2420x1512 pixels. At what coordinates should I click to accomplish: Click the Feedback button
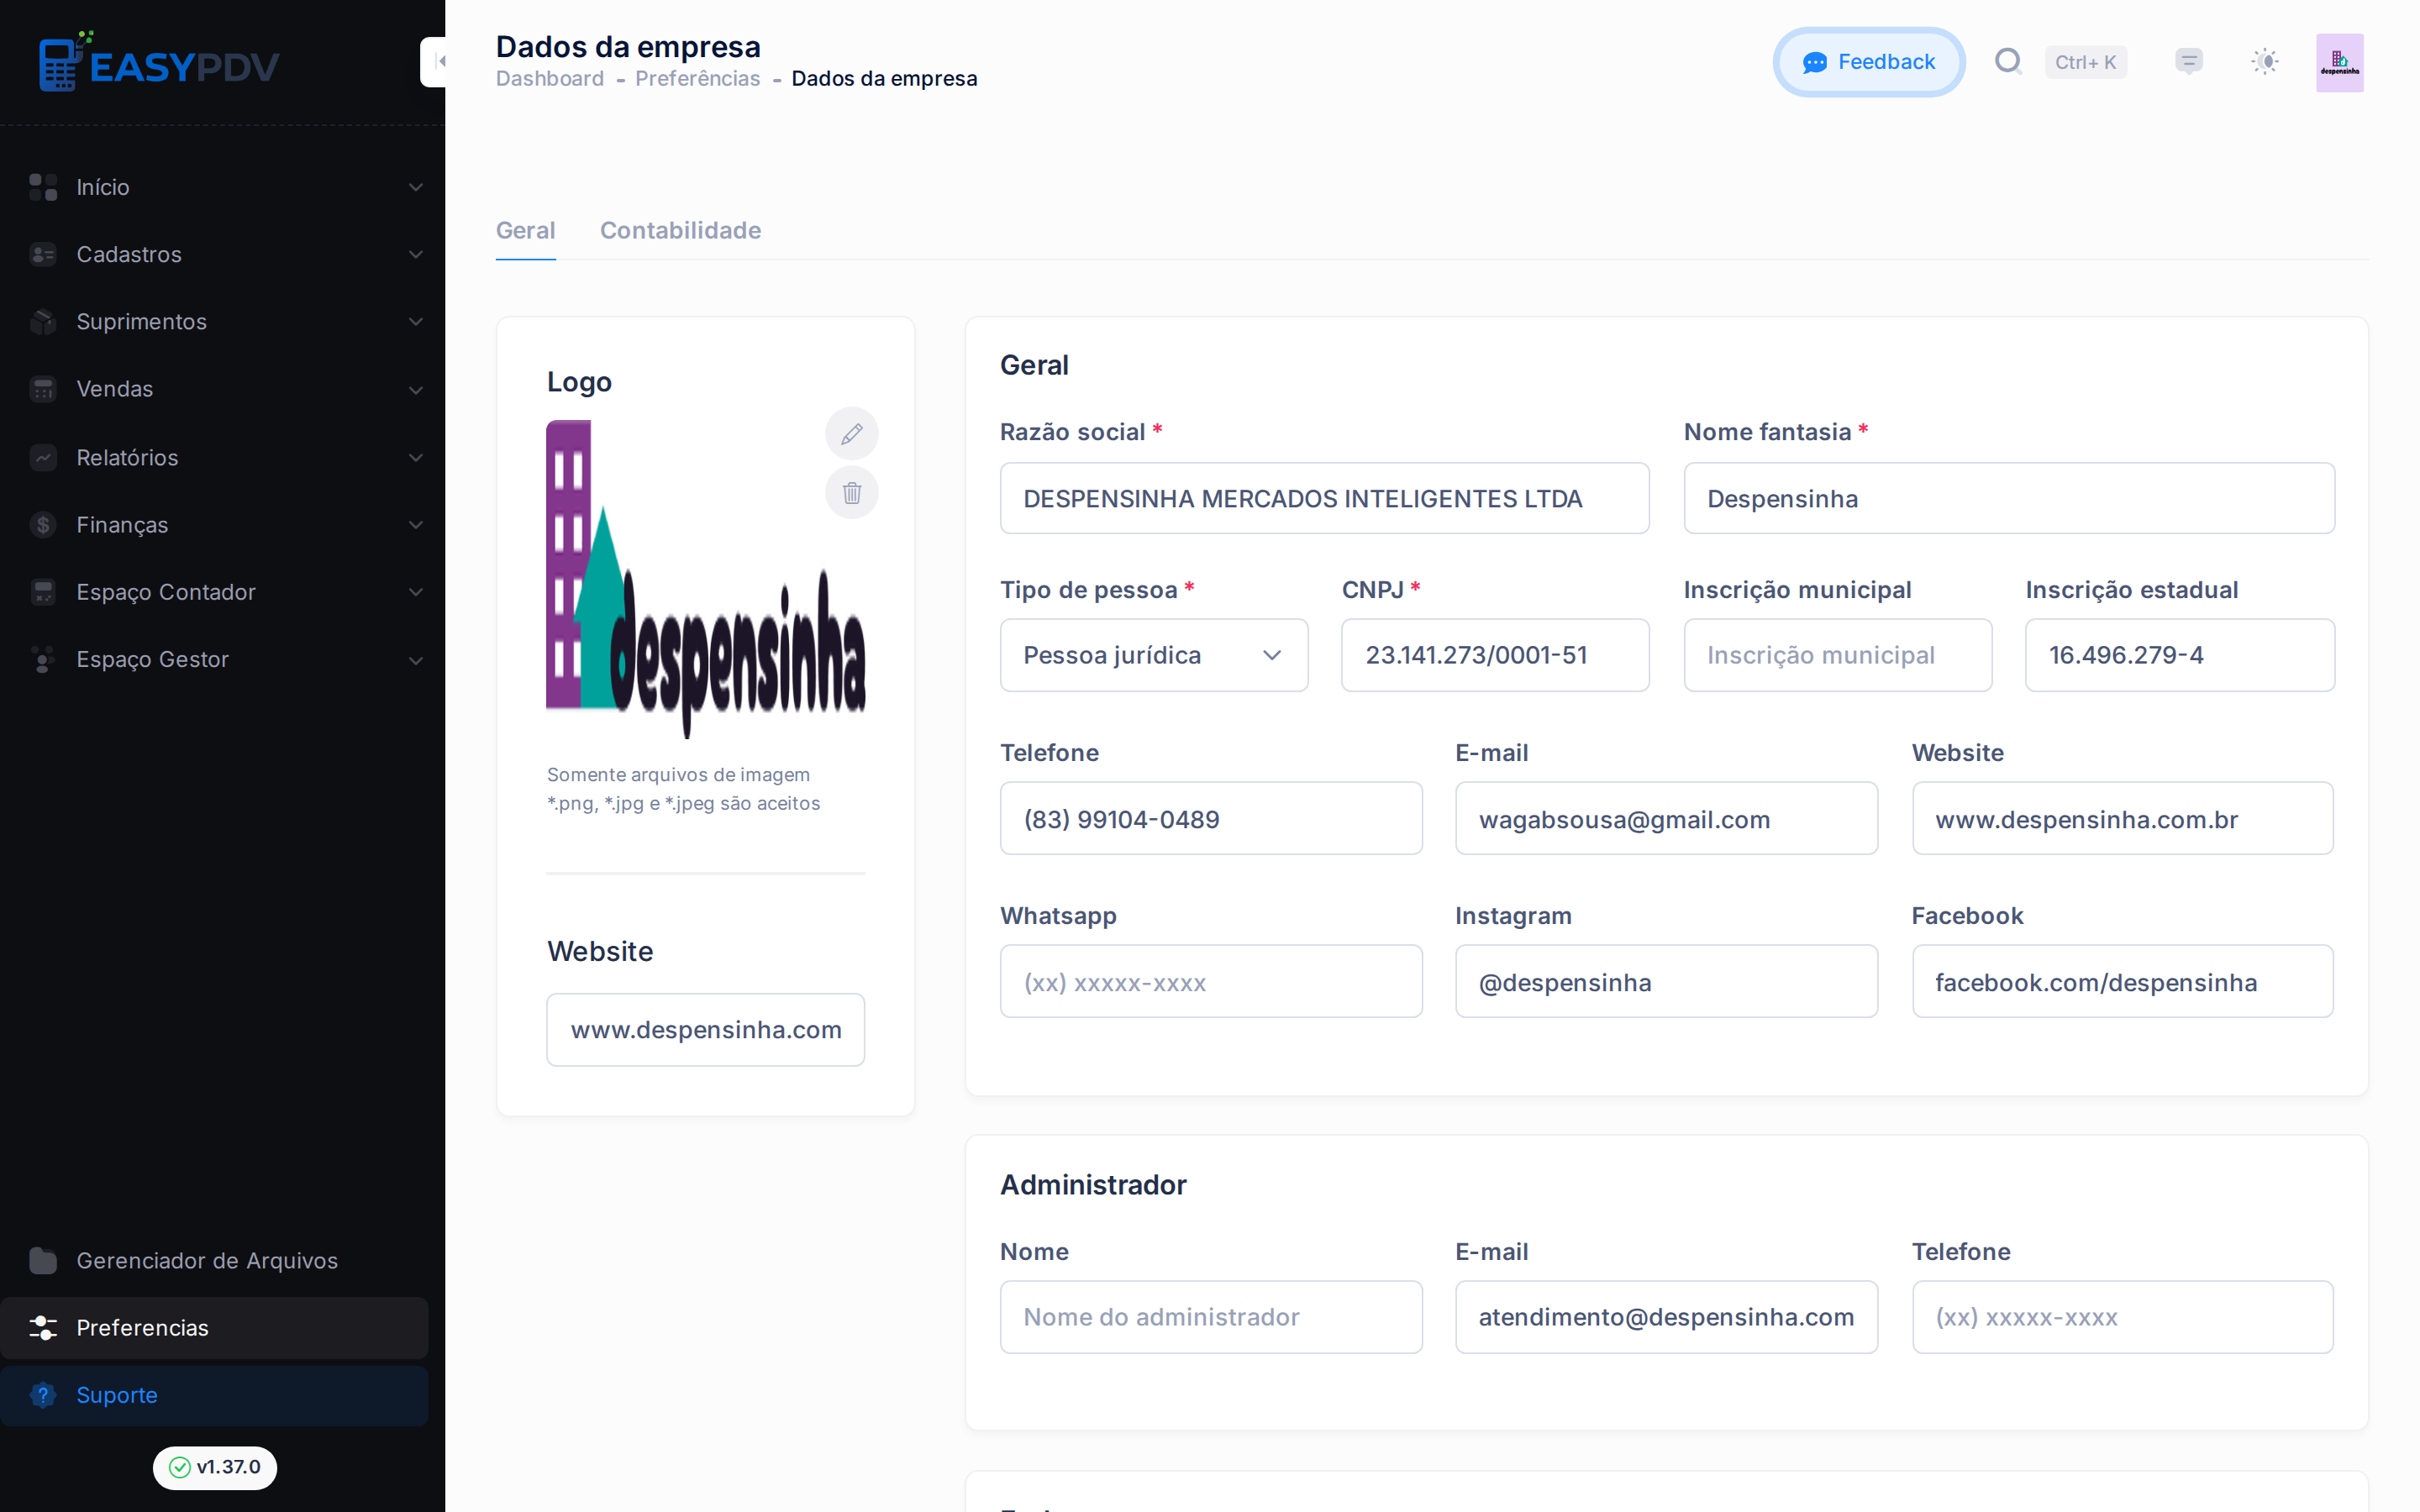tap(1868, 62)
